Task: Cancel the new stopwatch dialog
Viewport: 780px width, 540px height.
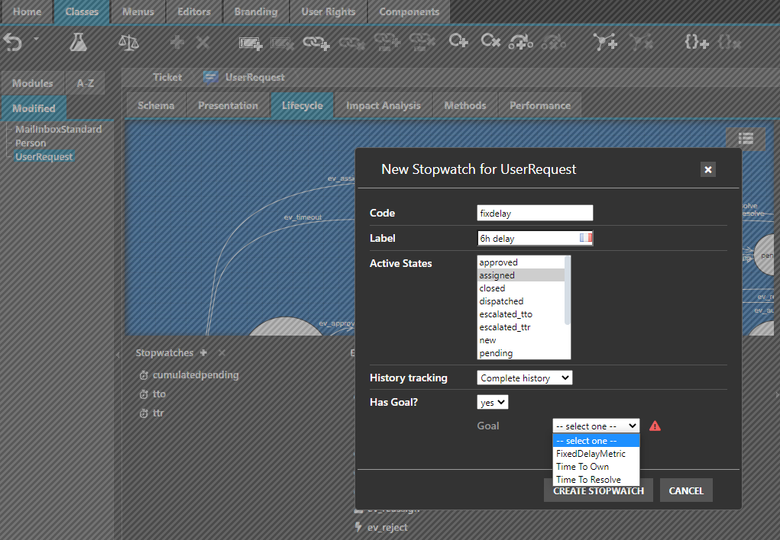Action: coord(685,490)
